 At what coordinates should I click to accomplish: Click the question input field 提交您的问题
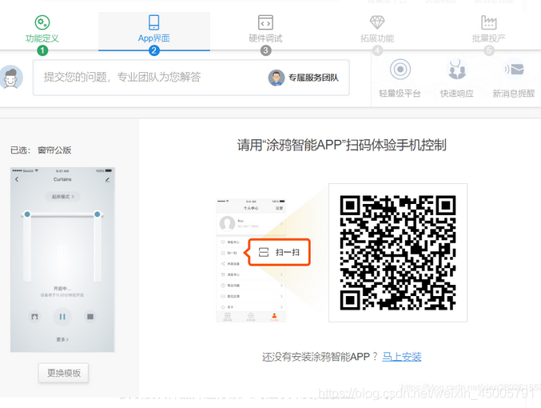coord(191,78)
